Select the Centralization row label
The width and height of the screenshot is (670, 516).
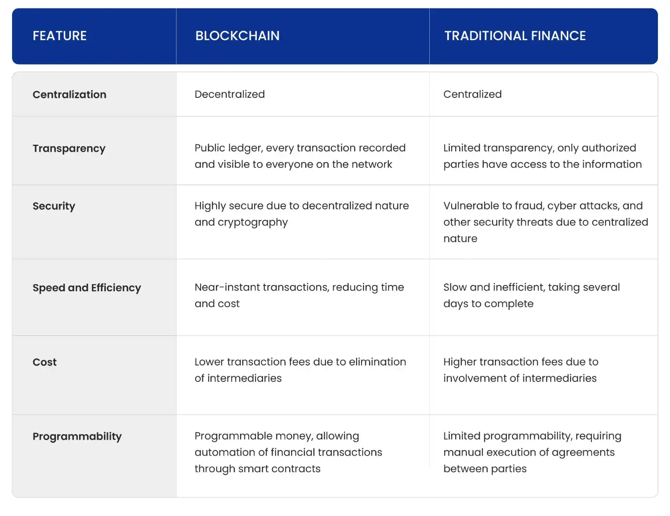[69, 95]
